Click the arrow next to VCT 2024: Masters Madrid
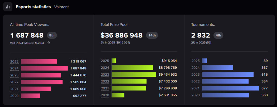 click(x=48, y=43)
